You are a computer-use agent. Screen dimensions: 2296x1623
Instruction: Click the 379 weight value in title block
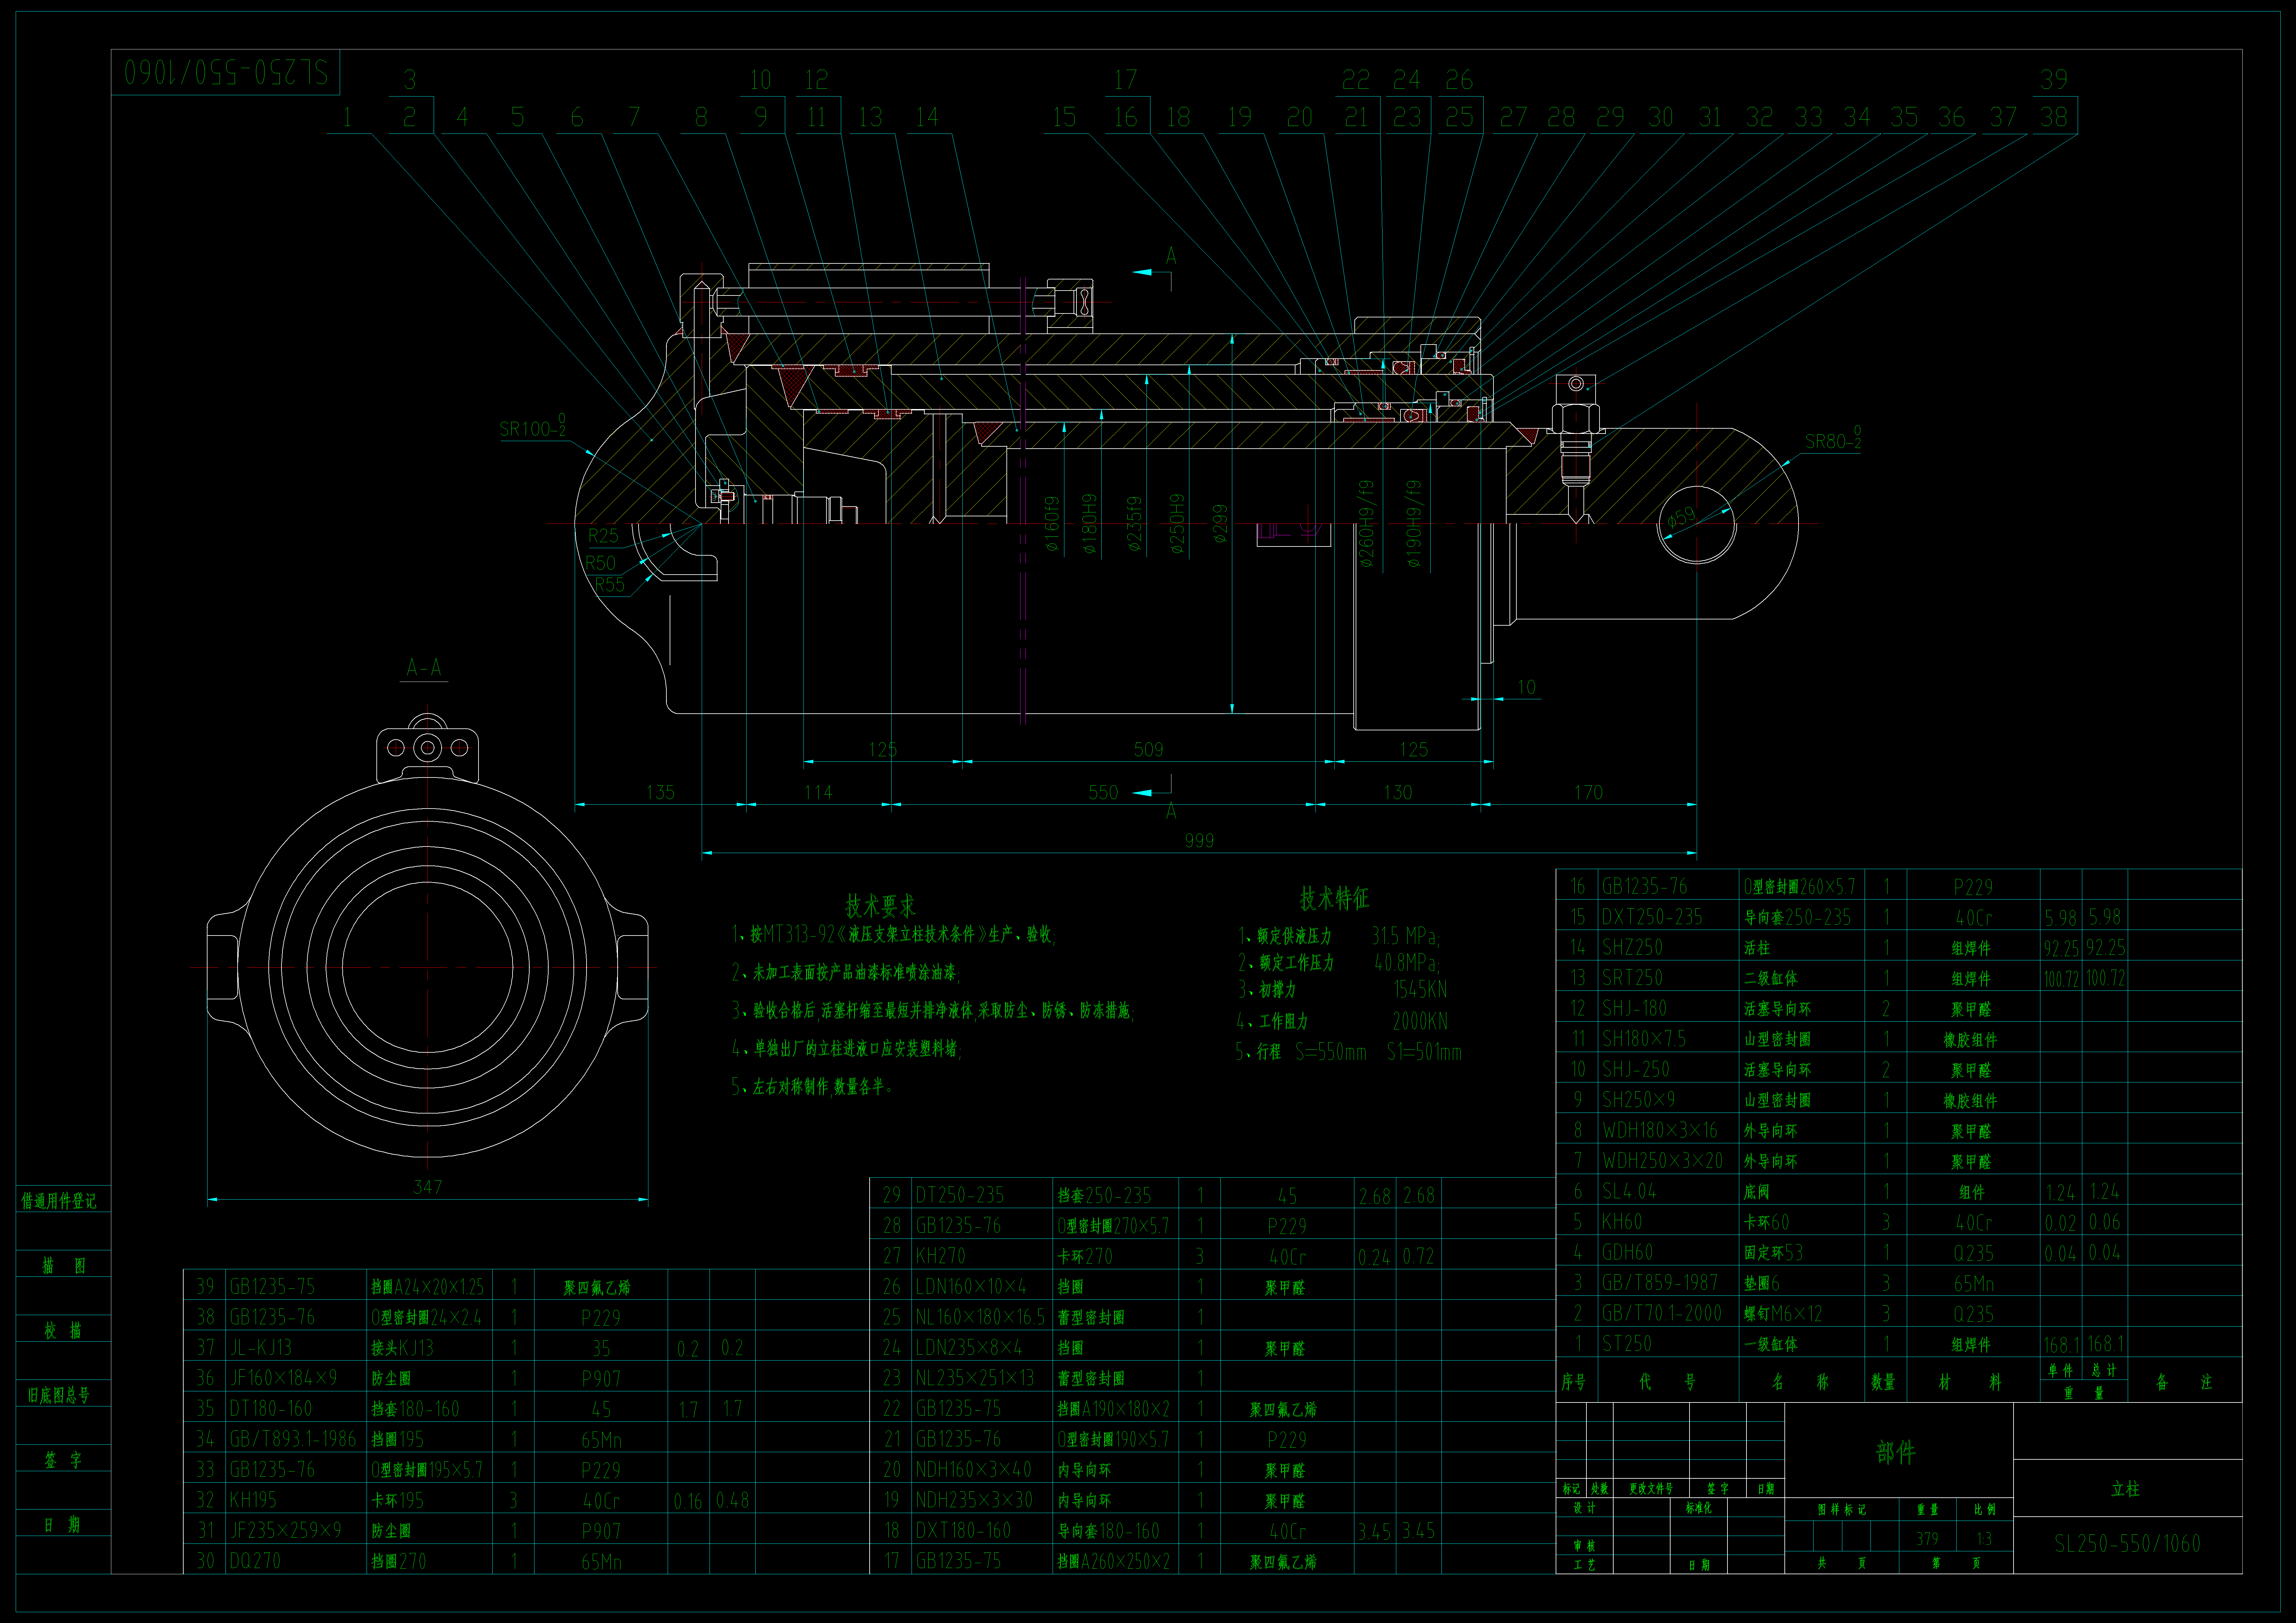[x=1927, y=1539]
